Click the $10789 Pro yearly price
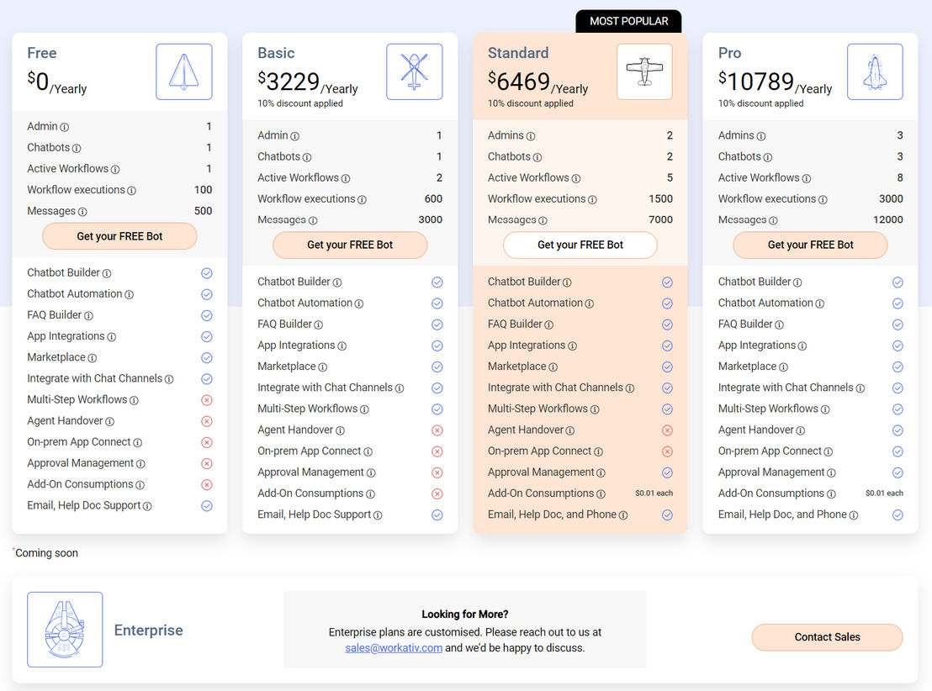 click(x=775, y=82)
